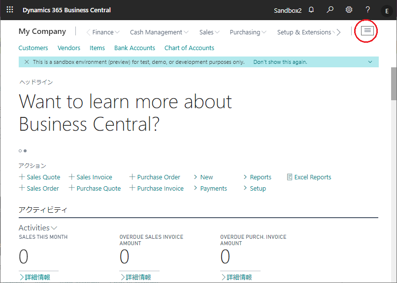This screenshot has height=283, width=397.
Task: Expand the Finance menu
Action: 106,32
